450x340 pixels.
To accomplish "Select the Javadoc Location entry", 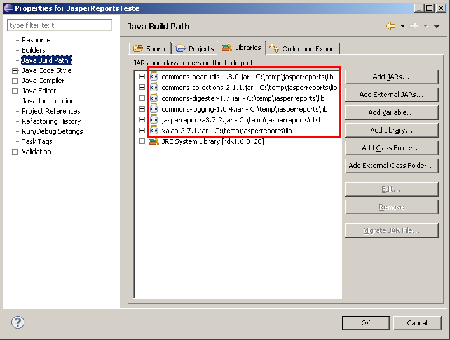I will point(48,101).
